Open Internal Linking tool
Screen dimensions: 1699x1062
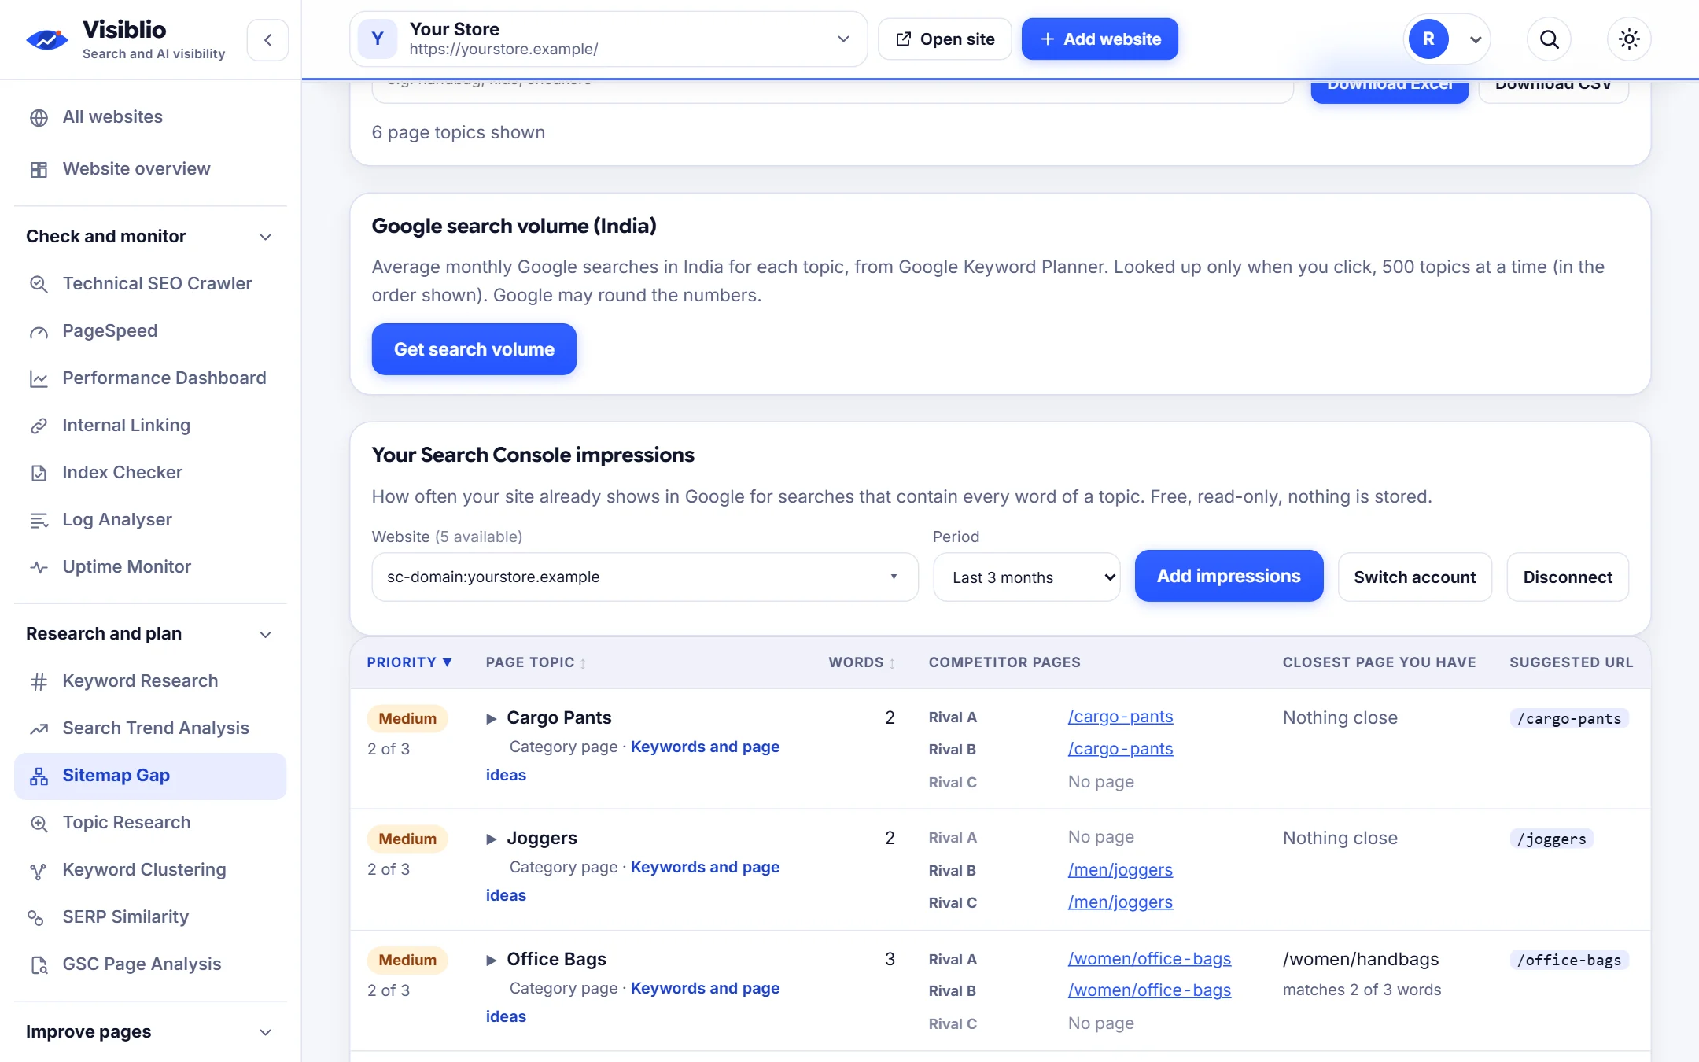click(x=150, y=426)
